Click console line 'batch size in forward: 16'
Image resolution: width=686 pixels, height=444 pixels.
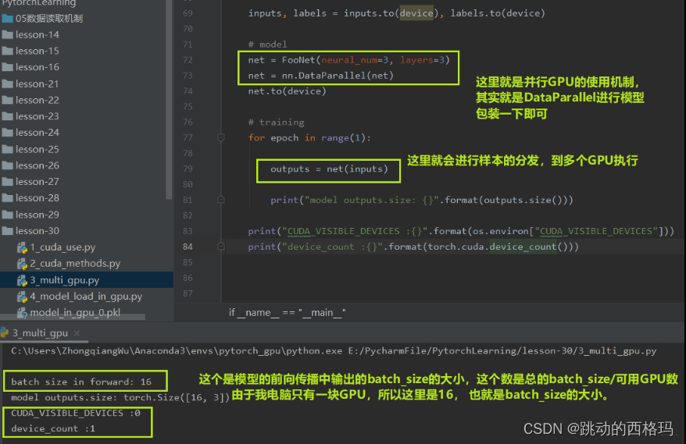tap(81, 382)
